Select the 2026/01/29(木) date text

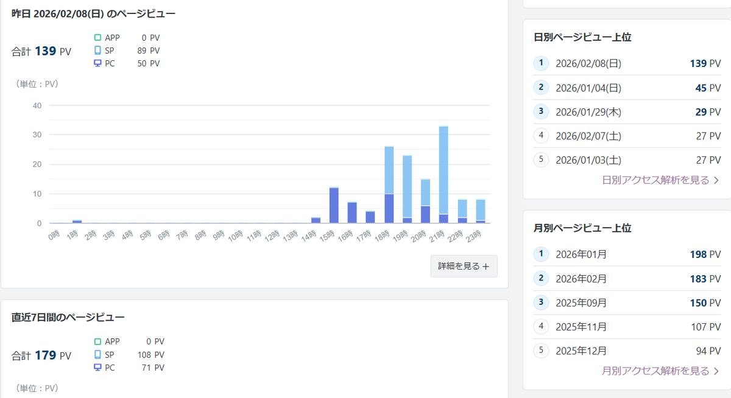point(588,111)
